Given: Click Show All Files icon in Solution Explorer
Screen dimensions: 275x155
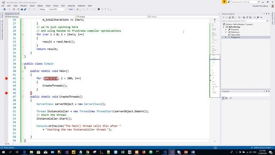Looking at the screenshot, I should (250, 17).
